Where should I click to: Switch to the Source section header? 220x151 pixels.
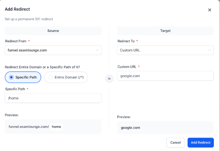click(53, 31)
